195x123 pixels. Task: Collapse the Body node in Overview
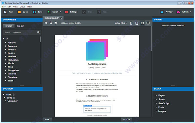(5, 98)
